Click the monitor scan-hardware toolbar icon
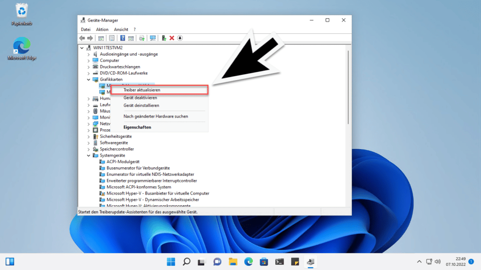Image resolution: width=481 pixels, height=270 pixels. tap(153, 38)
